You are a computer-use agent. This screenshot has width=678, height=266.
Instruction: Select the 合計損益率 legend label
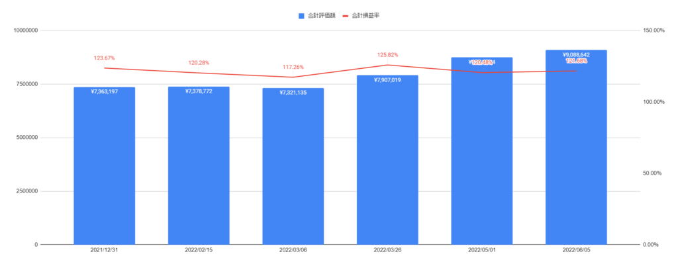pyautogui.click(x=365, y=15)
